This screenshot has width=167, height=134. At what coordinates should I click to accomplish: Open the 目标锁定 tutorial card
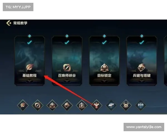[x=104, y=61]
